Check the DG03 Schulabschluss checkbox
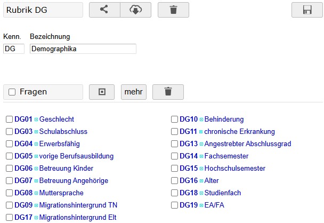 tap(9, 132)
